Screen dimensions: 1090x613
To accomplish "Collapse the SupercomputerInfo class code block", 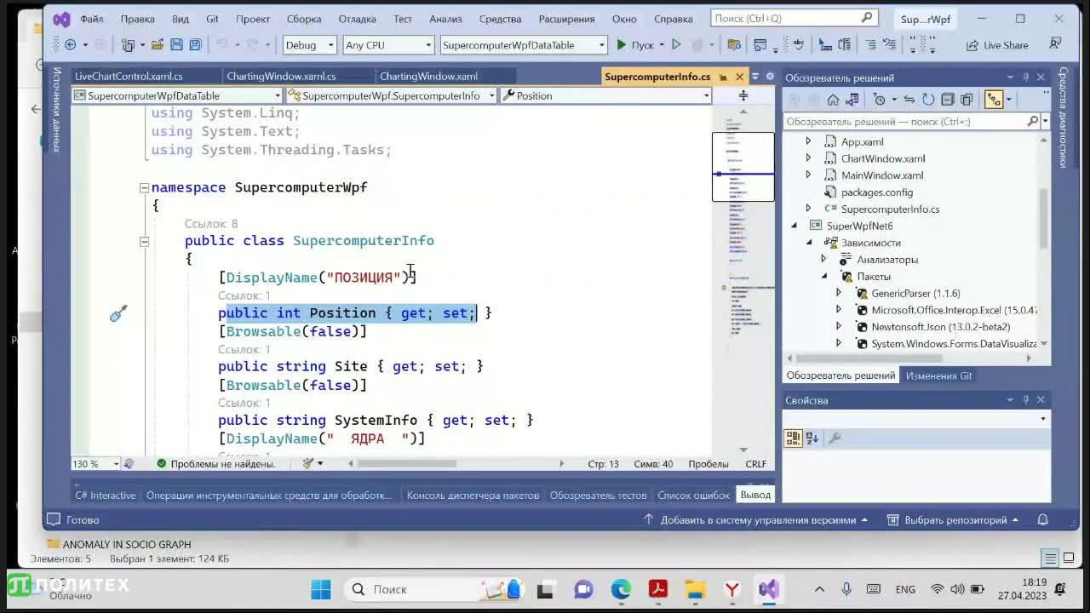I will [x=144, y=241].
